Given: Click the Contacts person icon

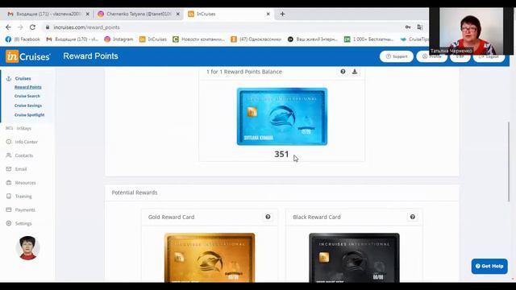Looking at the screenshot, I should pyautogui.click(x=9, y=155).
